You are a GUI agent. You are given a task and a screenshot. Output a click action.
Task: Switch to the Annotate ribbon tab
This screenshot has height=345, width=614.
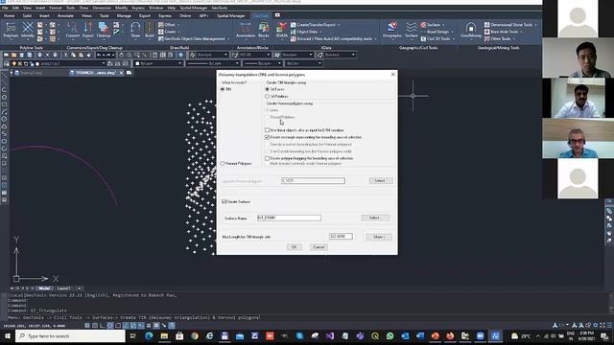click(x=65, y=15)
